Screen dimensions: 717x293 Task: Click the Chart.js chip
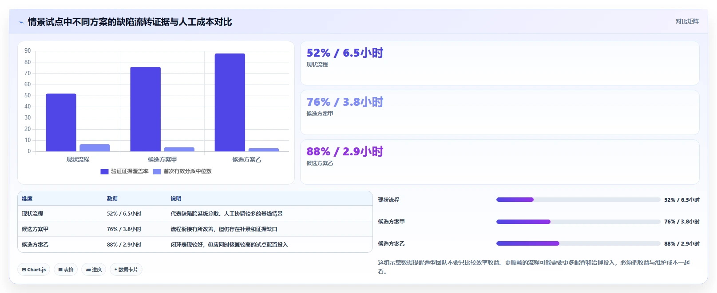pyautogui.click(x=34, y=270)
